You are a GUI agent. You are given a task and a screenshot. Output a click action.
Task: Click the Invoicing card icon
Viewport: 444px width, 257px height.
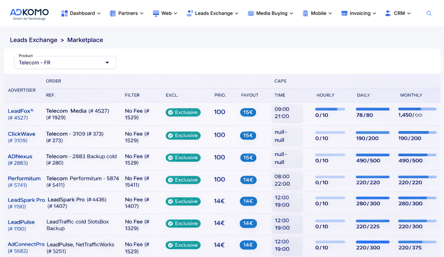click(x=344, y=13)
